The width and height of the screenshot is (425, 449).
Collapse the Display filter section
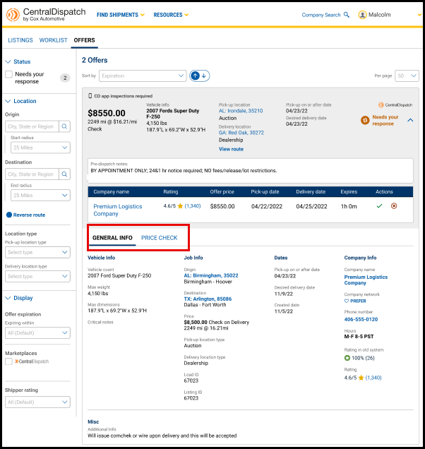pyautogui.click(x=8, y=298)
